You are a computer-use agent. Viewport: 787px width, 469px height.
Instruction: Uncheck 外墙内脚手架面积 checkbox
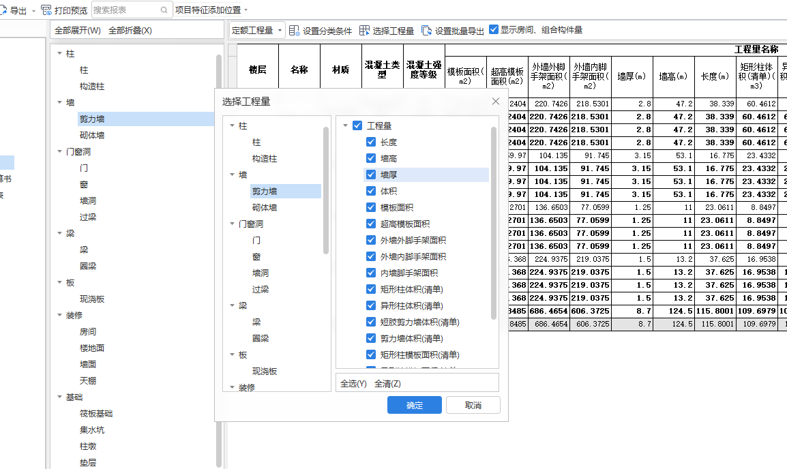(371, 256)
